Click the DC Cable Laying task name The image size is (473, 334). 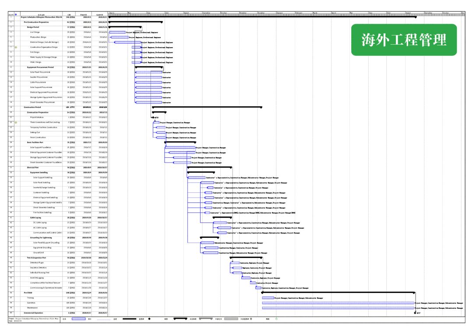click(40, 223)
